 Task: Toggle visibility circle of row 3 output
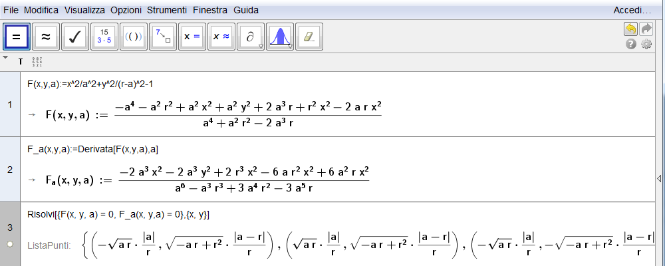pos(9,245)
